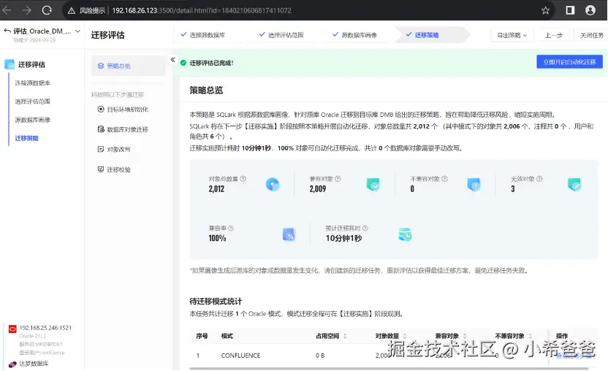This screenshot has width=608, height=371.
Task: Click help icon next to 兼容对象
Action: coord(338,179)
